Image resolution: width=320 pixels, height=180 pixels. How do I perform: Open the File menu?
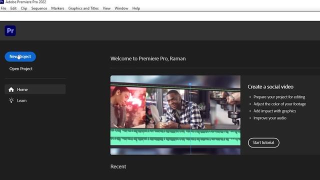(x=3, y=8)
